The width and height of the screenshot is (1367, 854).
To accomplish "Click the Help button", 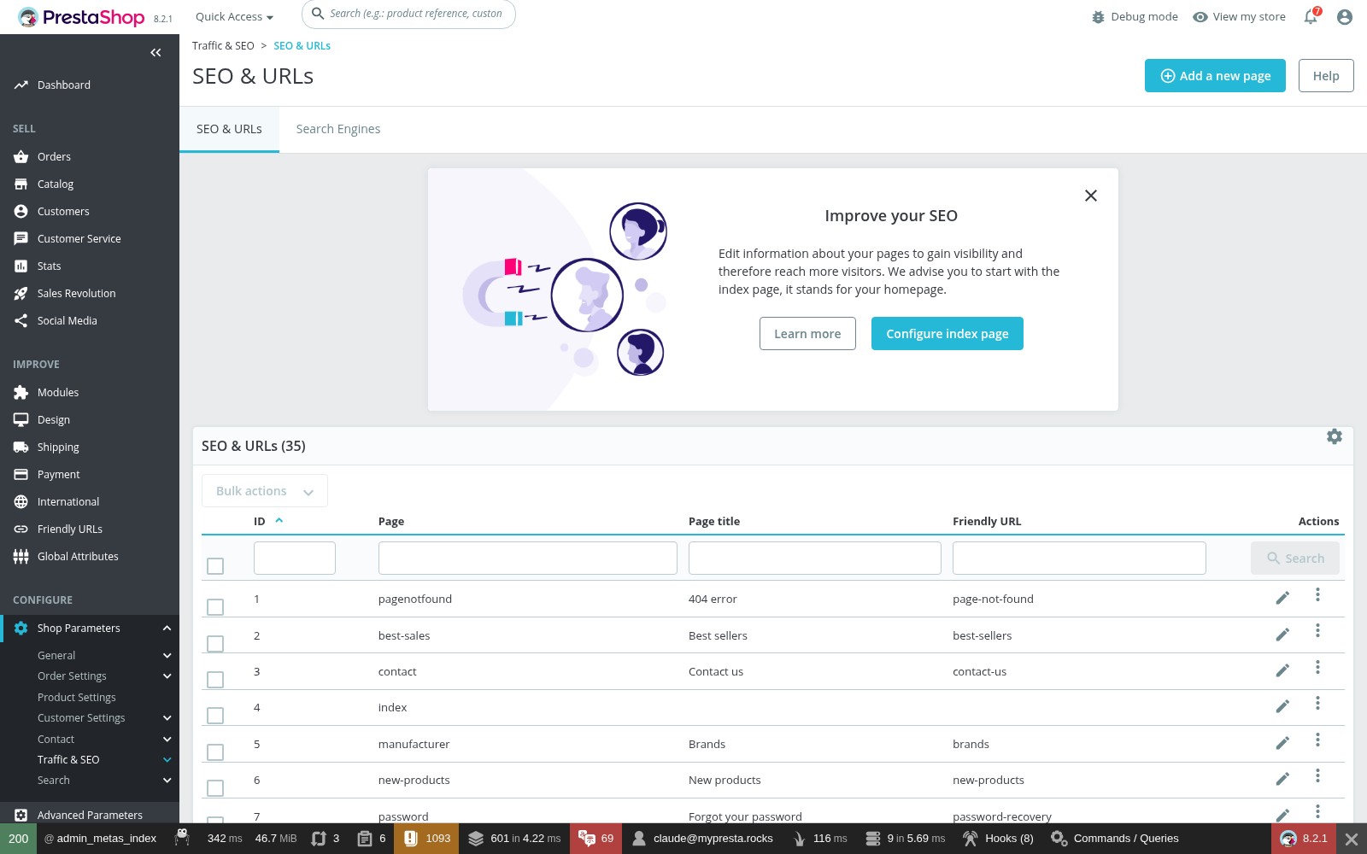I will coord(1326,76).
